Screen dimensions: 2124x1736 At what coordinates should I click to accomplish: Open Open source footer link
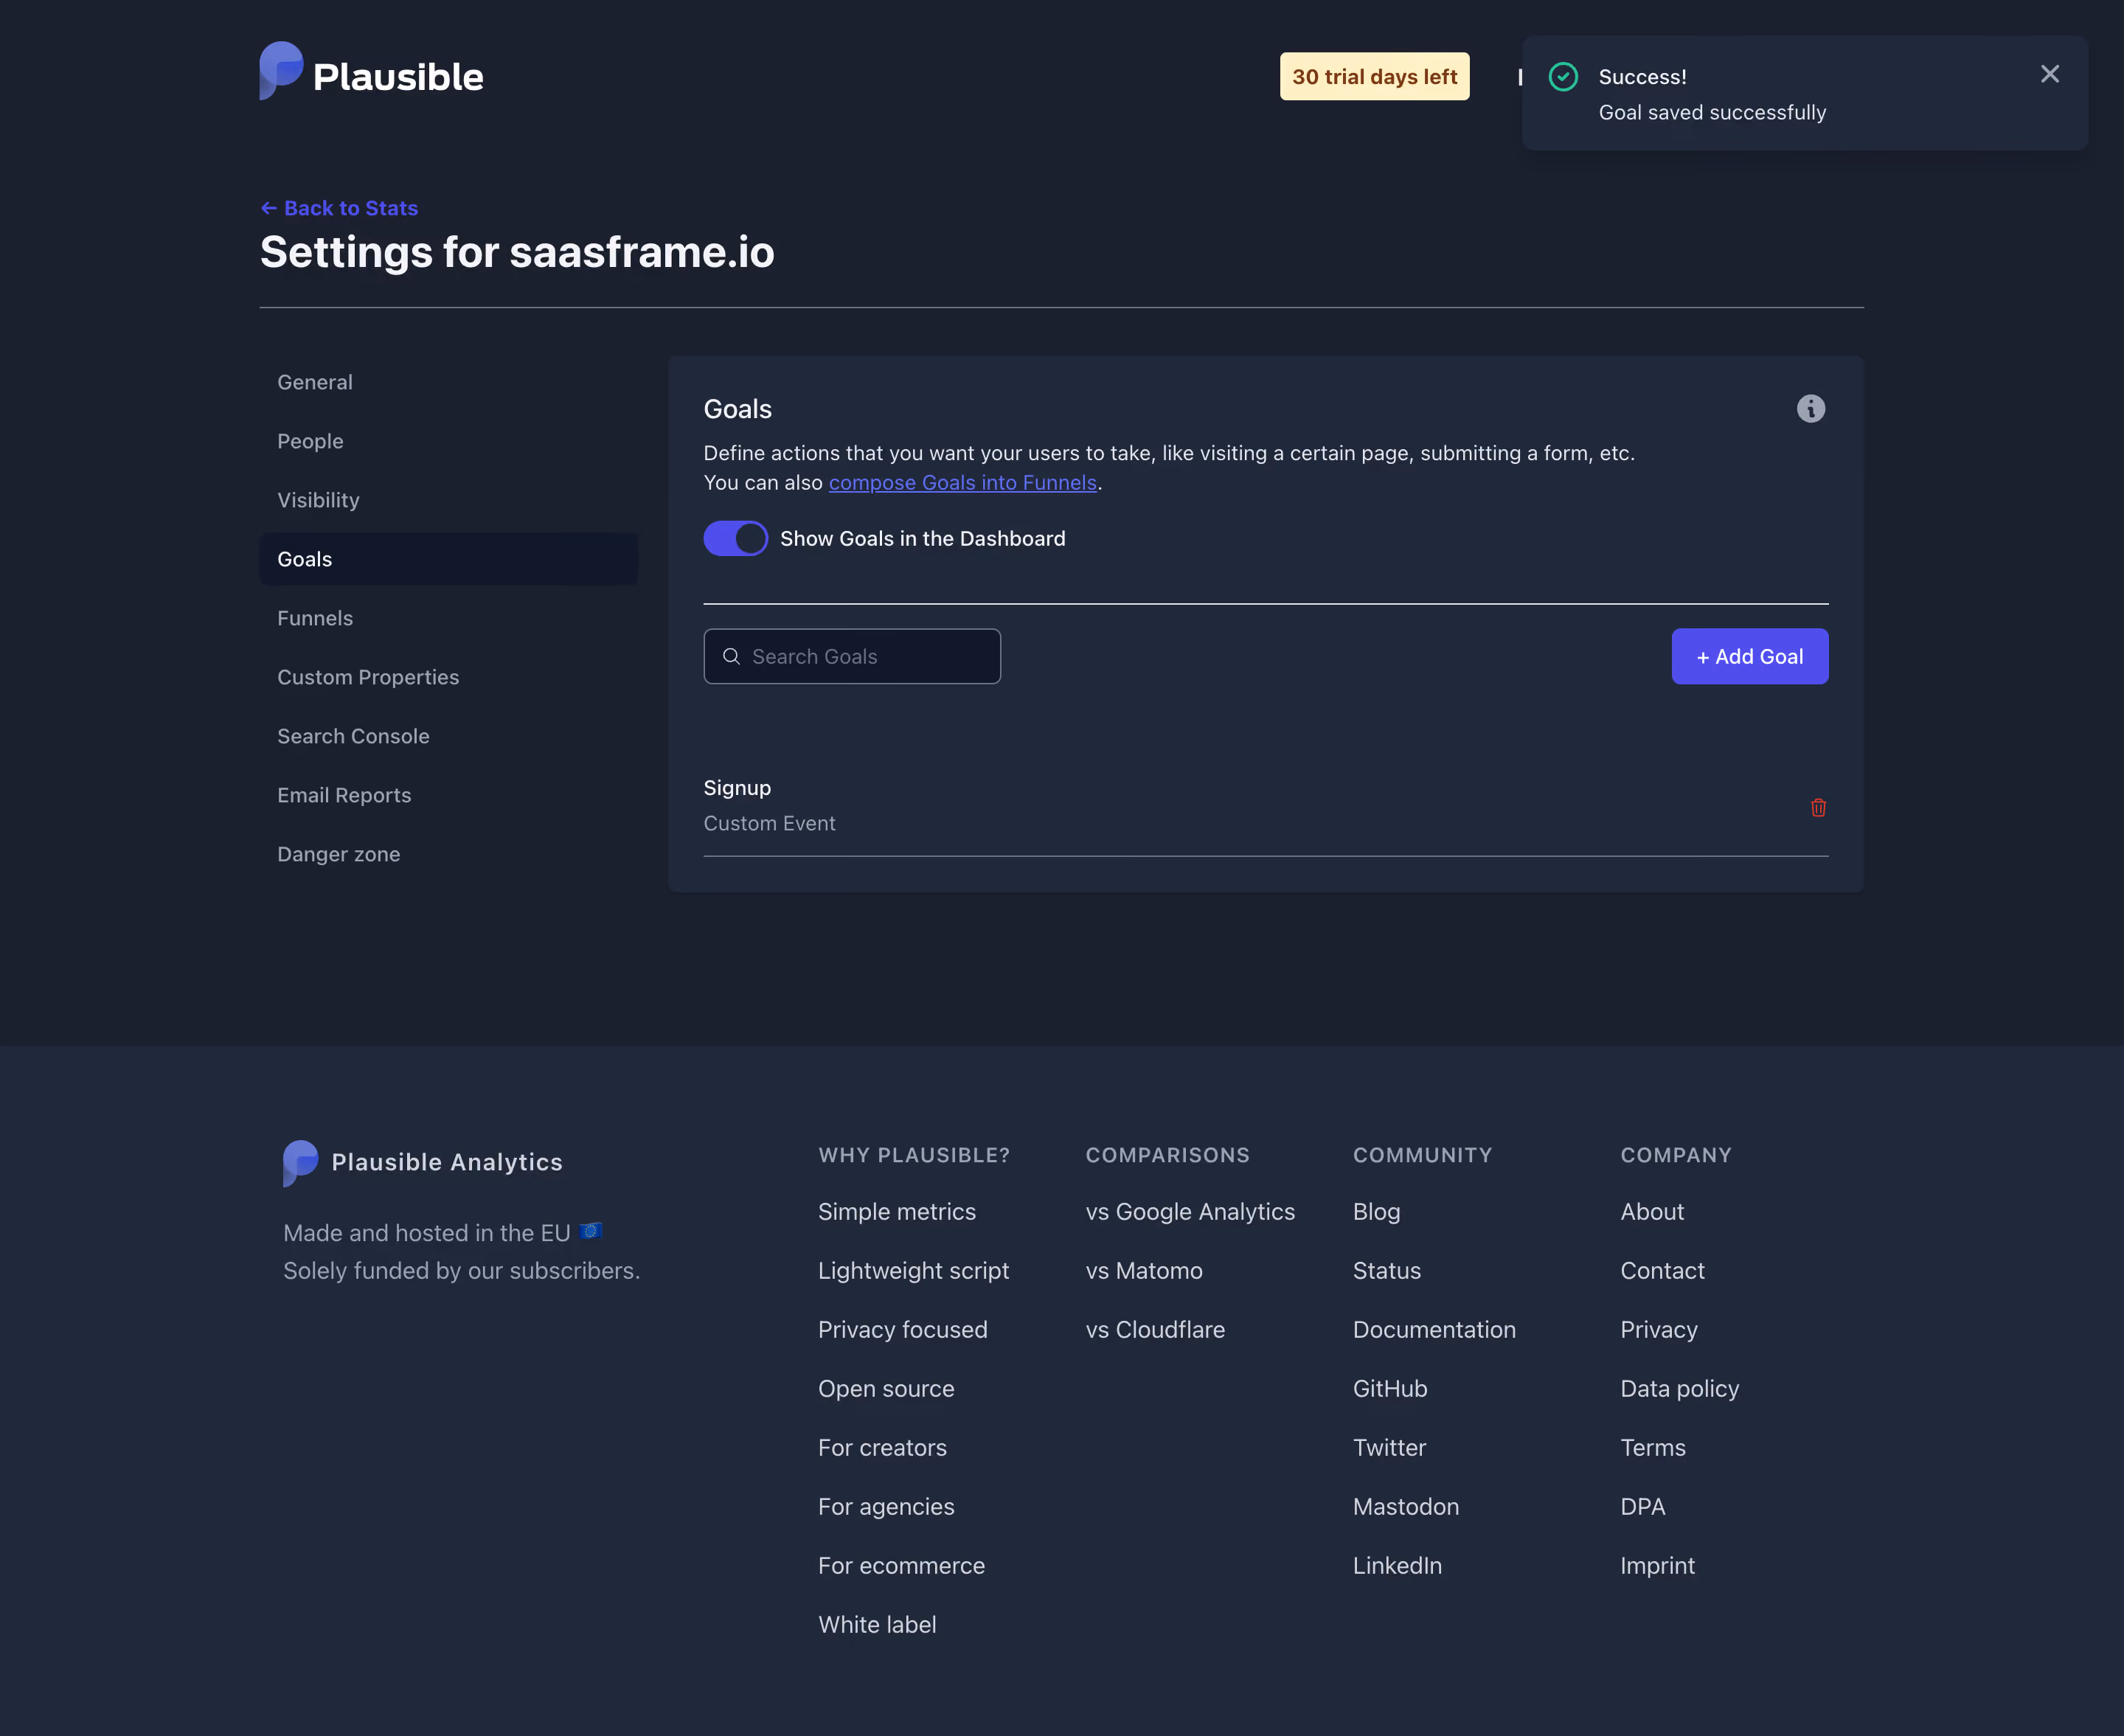886,1388
